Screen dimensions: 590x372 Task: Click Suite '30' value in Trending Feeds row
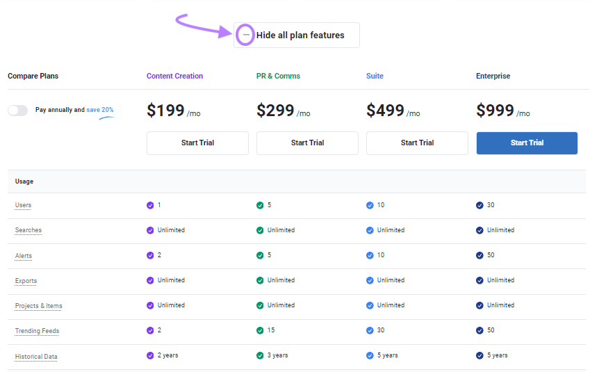(381, 330)
